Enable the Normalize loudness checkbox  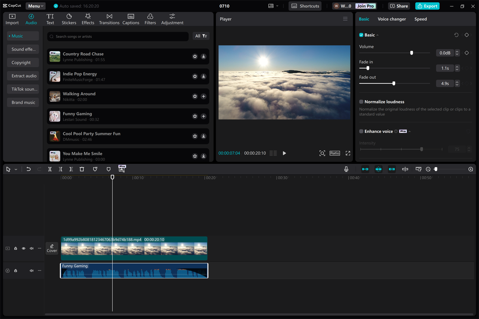pyautogui.click(x=361, y=101)
